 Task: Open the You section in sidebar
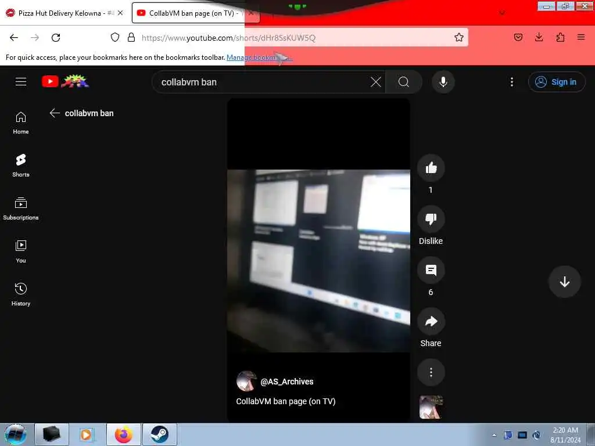point(21,251)
